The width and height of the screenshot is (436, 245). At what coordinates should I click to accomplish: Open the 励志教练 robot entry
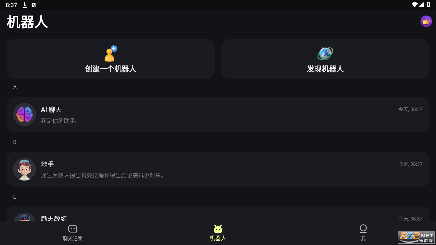pyautogui.click(x=218, y=214)
